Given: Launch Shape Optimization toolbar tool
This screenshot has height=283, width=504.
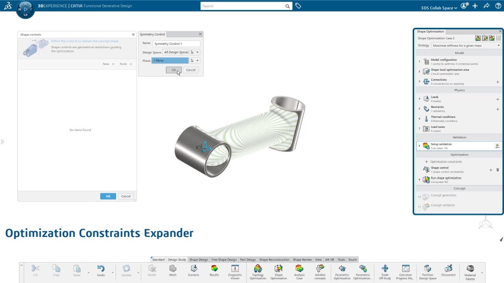Looking at the screenshot, I should click(279, 272).
